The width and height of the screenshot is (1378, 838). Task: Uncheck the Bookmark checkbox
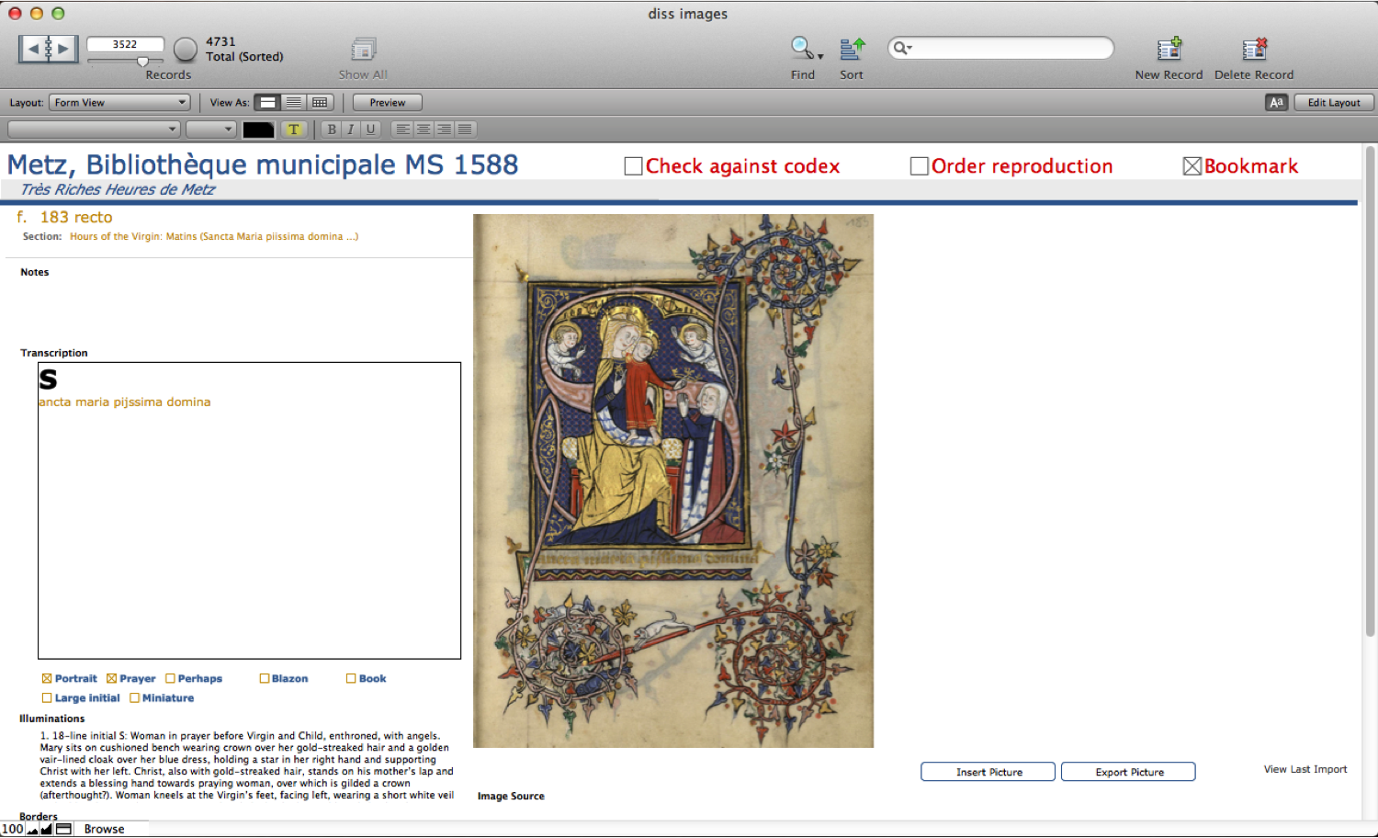point(1192,166)
